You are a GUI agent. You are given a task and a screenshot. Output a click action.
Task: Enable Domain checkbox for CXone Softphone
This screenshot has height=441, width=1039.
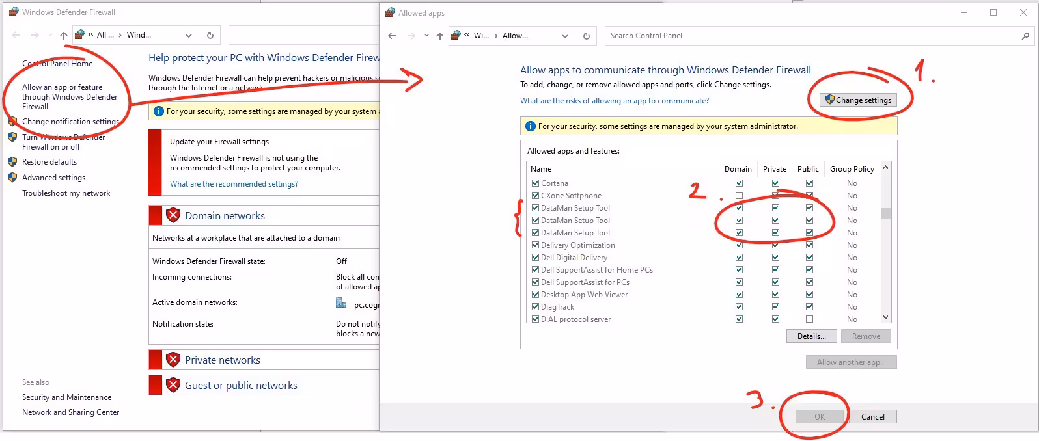tap(739, 196)
